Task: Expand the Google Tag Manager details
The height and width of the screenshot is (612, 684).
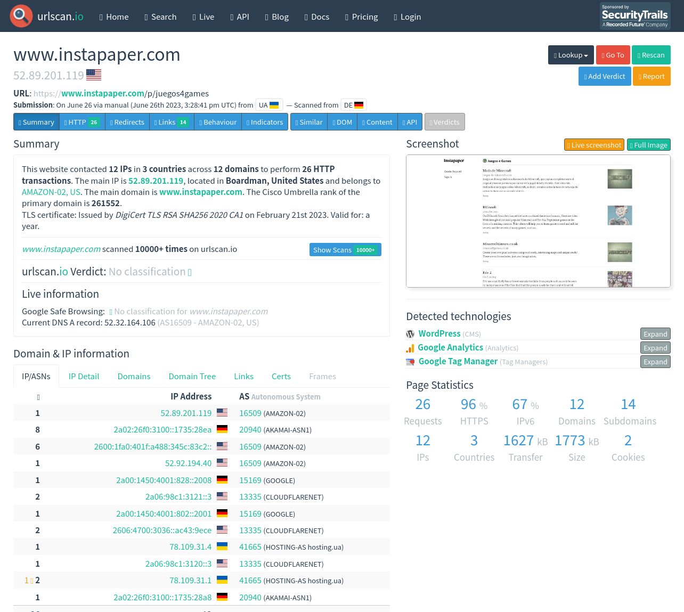Action: point(655,362)
